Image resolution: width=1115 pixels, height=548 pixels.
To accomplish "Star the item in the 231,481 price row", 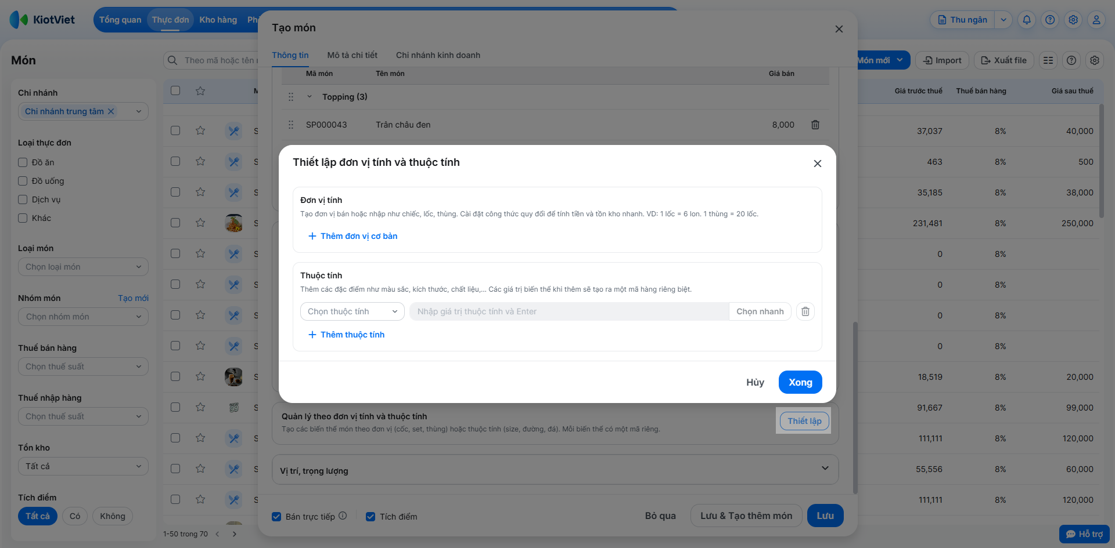I will [x=200, y=223].
